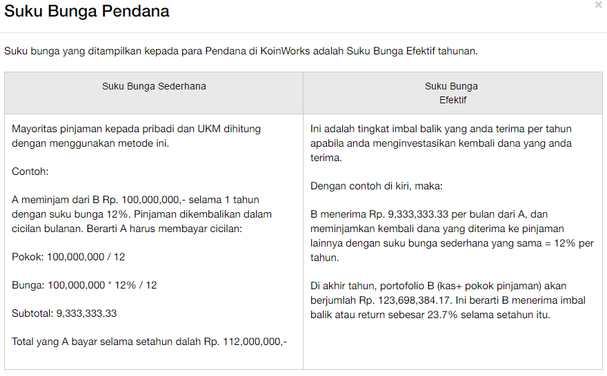
Task: Click the Rp. 112,000,000,- total amount
Action: click(246, 342)
